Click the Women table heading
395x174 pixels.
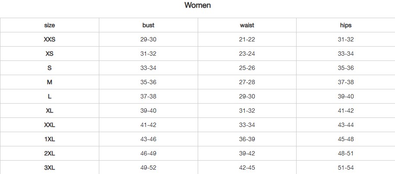pyautogui.click(x=197, y=6)
